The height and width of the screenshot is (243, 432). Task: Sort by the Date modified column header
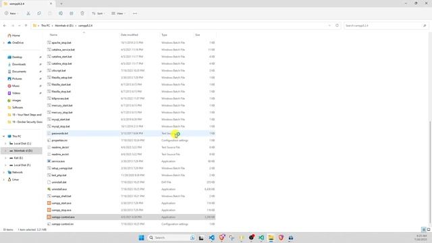tap(129, 34)
